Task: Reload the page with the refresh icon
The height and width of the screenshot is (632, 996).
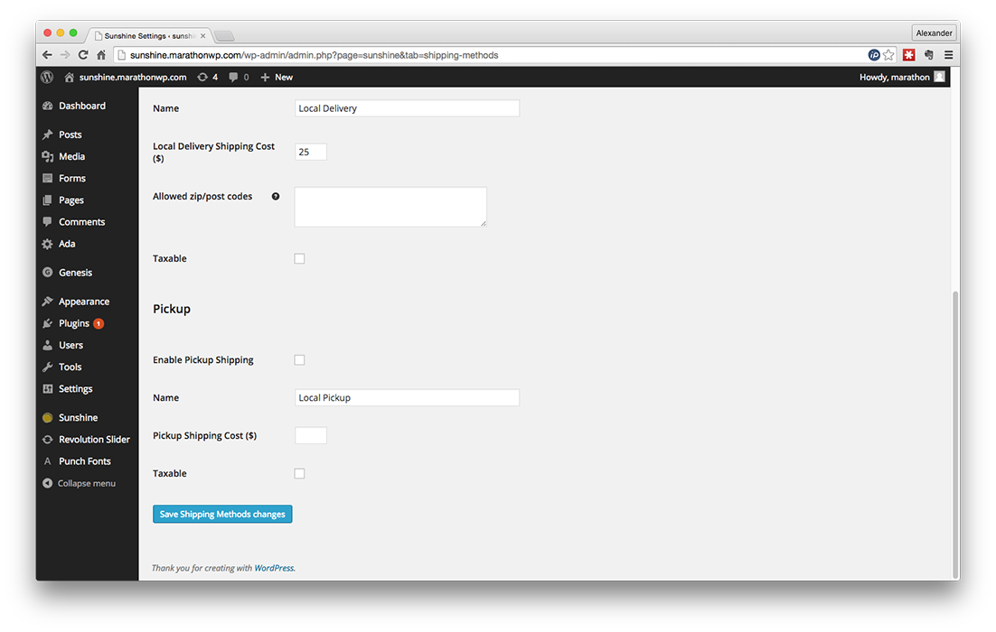Action: 83,55
